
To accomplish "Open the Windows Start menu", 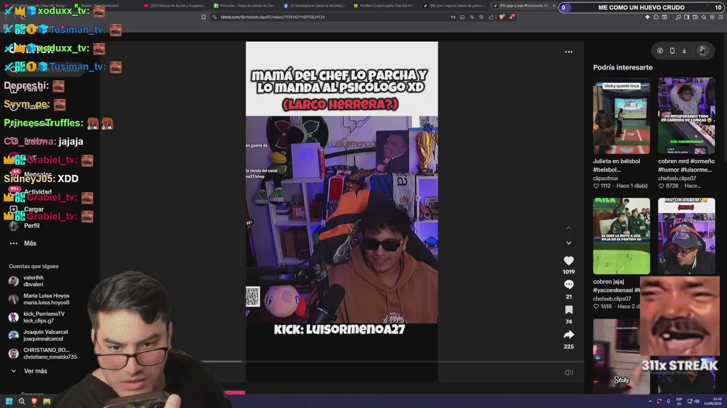I will pyautogui.click(x=9, y=401).
